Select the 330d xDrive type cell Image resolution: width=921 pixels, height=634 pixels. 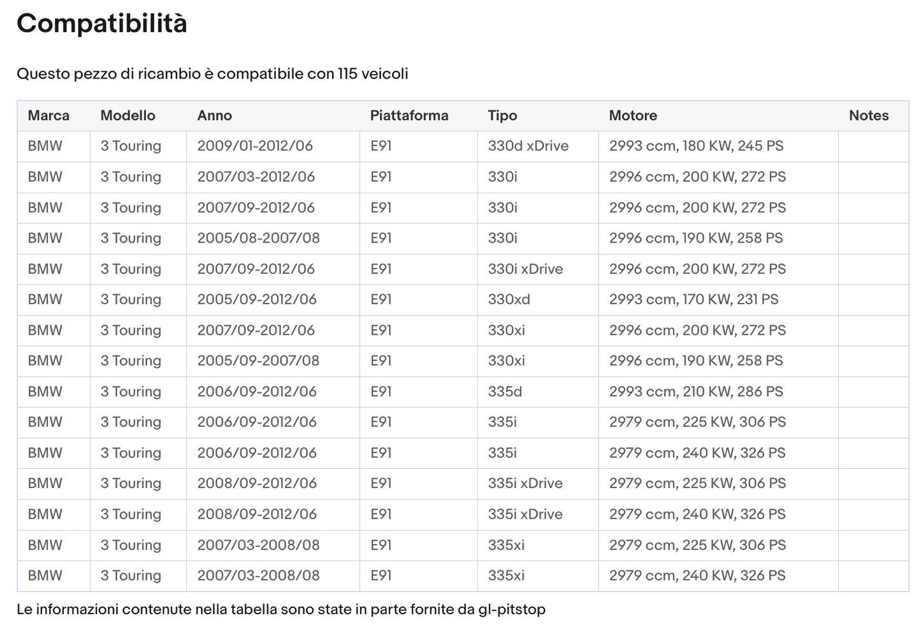[528, 146]
